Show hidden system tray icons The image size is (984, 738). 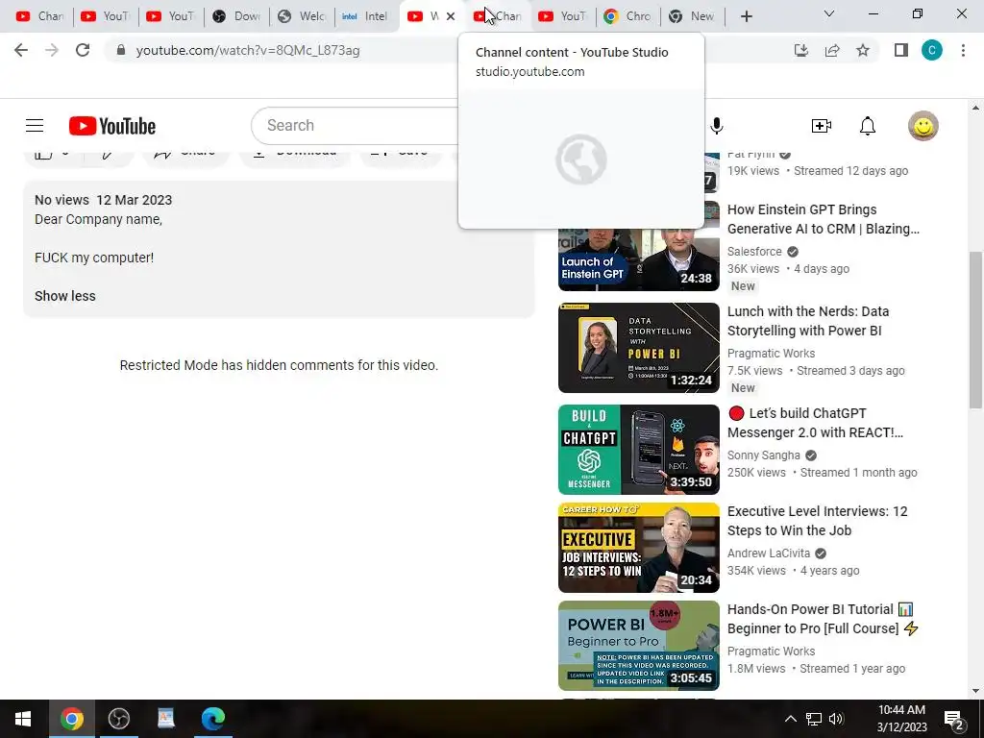point(791,719)
